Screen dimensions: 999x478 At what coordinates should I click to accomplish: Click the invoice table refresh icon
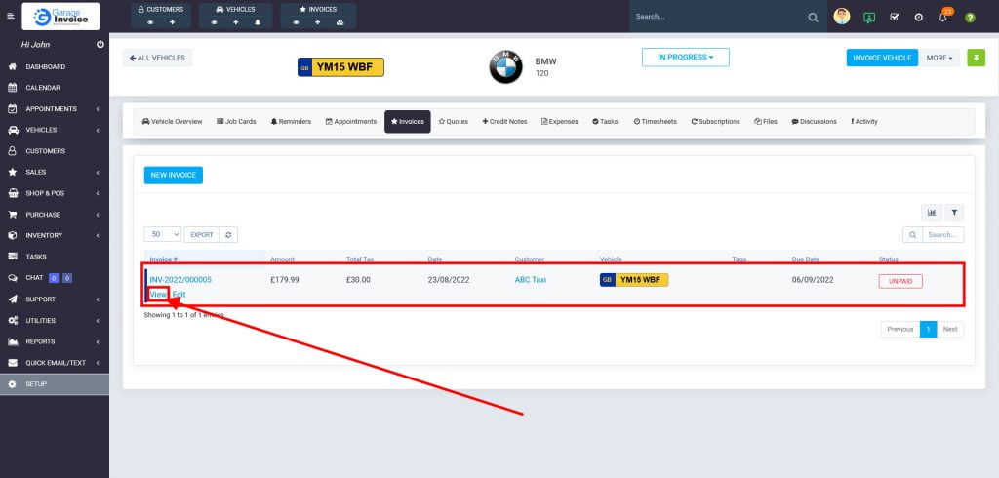pos(229,234)
